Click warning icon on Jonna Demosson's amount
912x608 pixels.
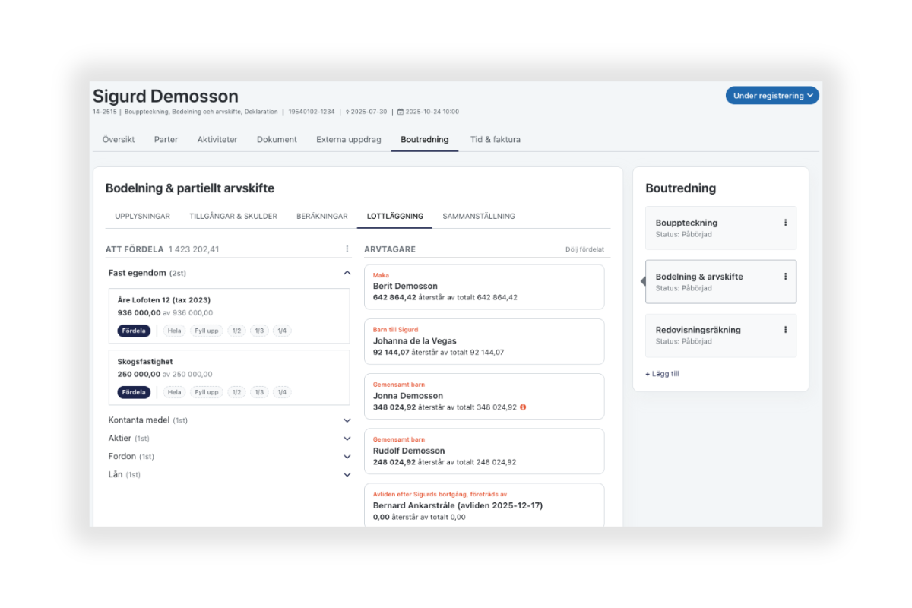pos(523,407)
